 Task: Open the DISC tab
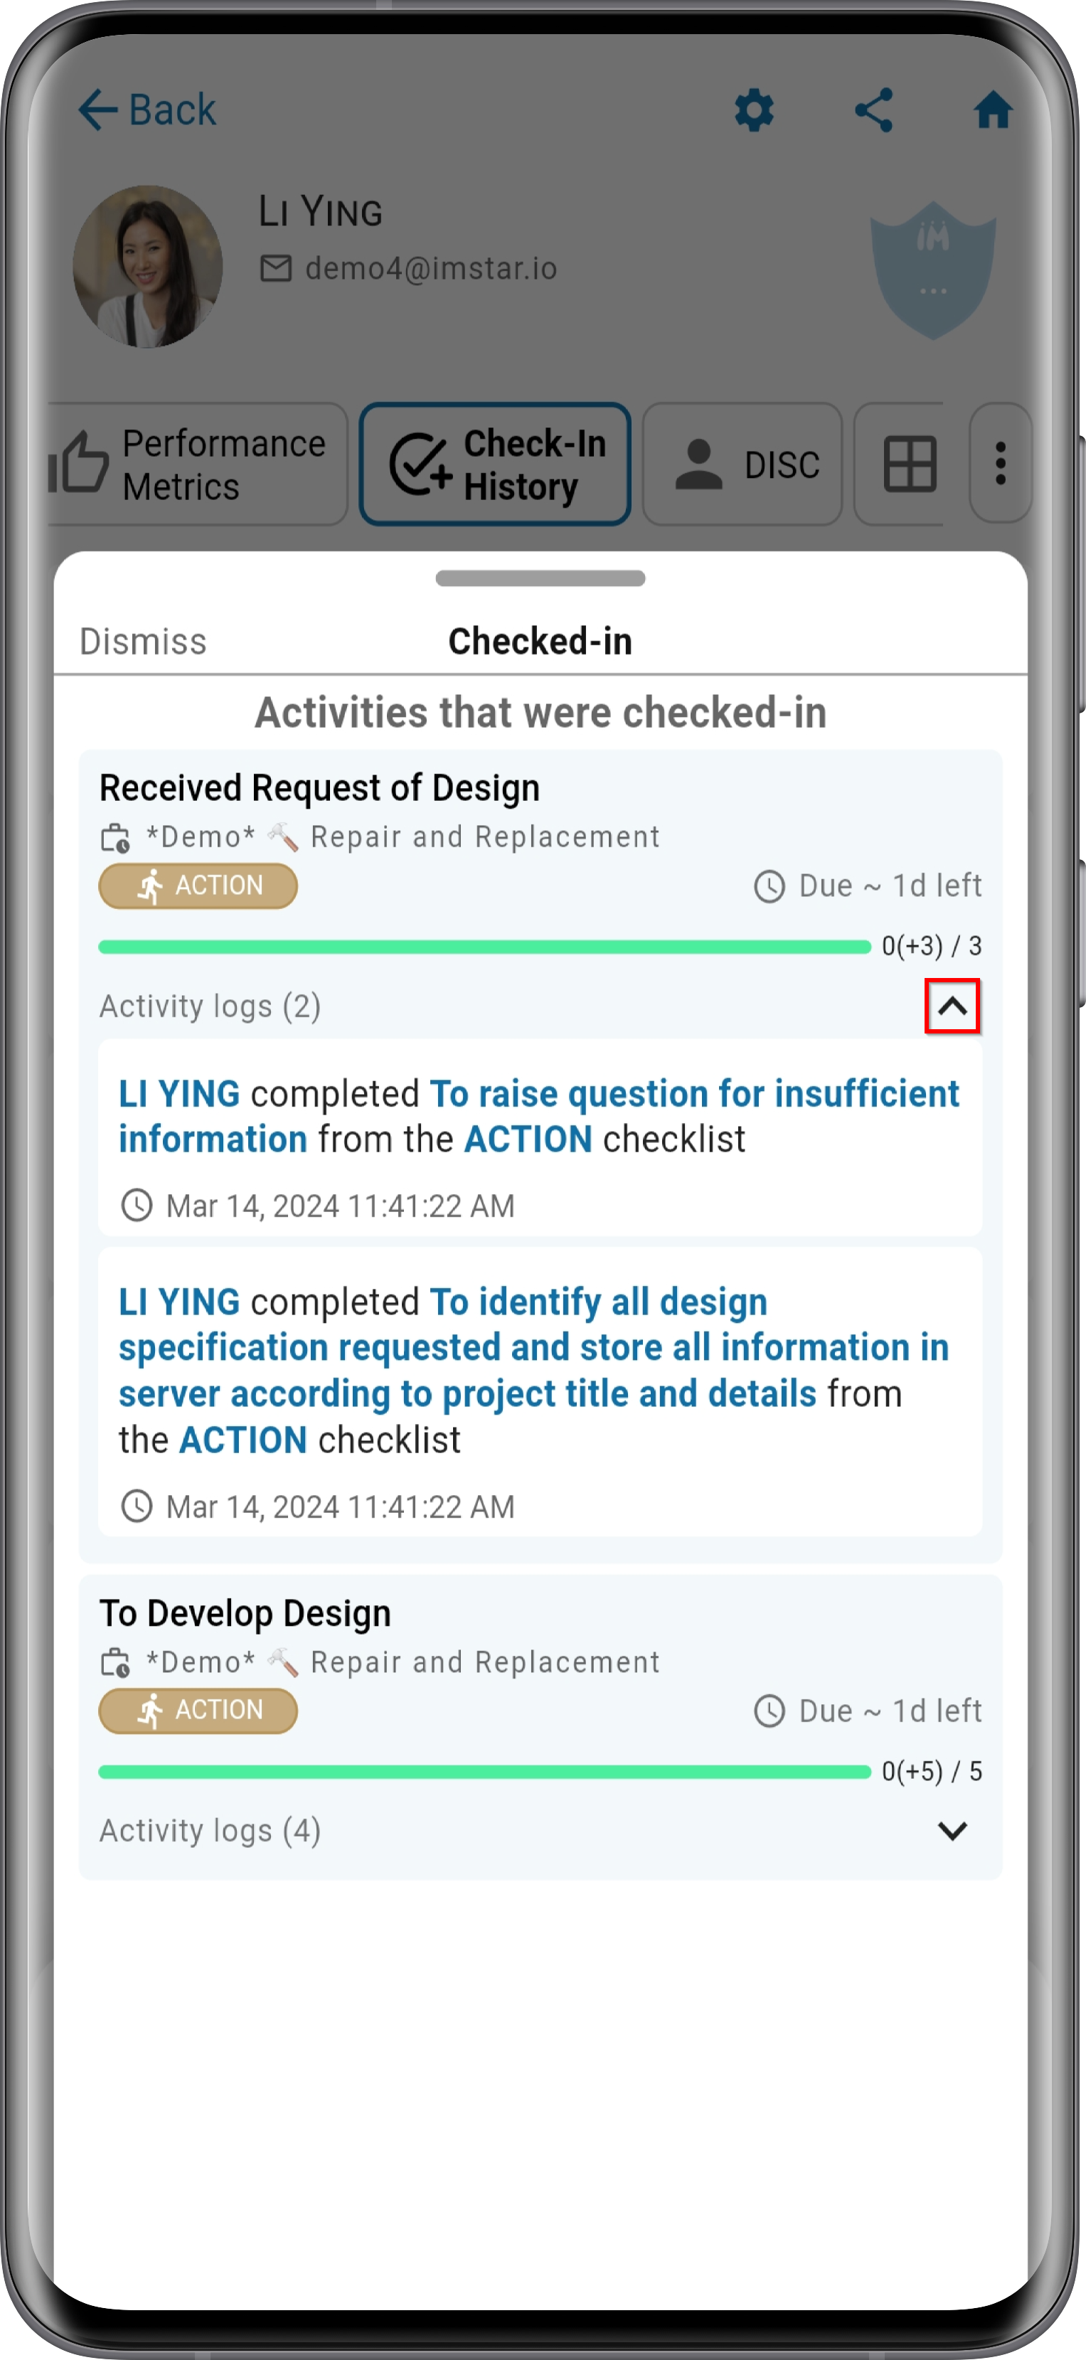click(742, 464)
